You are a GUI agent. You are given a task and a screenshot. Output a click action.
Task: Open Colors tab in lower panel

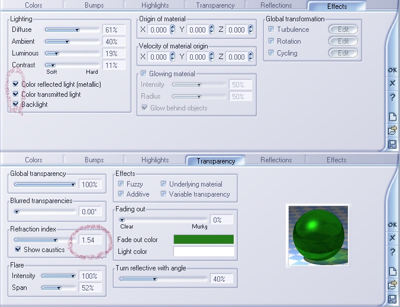[33, 160]
